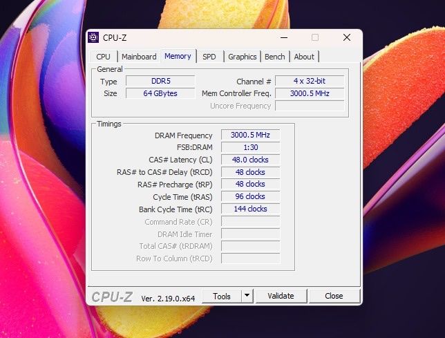Image resolution: width=445 pixels, height=338 pixels.
Task: Click the CAS# Latency 48.0 clocks value
Action: pyautogui.click(x=250, y=160)
